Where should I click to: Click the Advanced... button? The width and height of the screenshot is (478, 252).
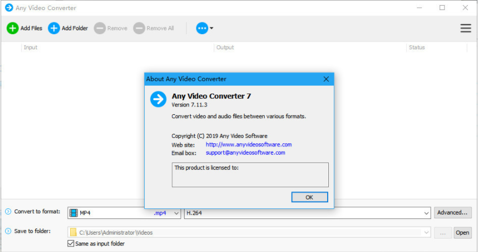point(453,213)
